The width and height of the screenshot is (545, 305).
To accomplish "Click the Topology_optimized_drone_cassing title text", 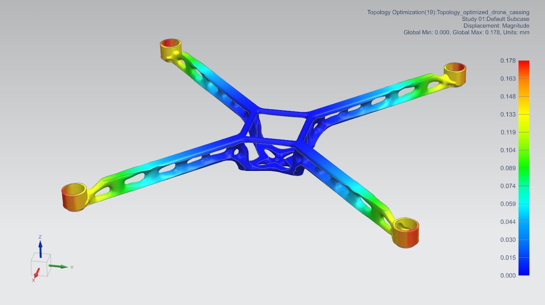I will tap(448, 12).
